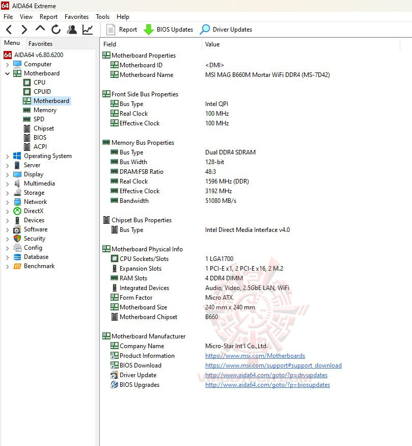Expand the Server tree node
412x446 pixels.
click(8, 166)
